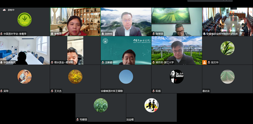Click the name label 阮旭

pos(158,91)
